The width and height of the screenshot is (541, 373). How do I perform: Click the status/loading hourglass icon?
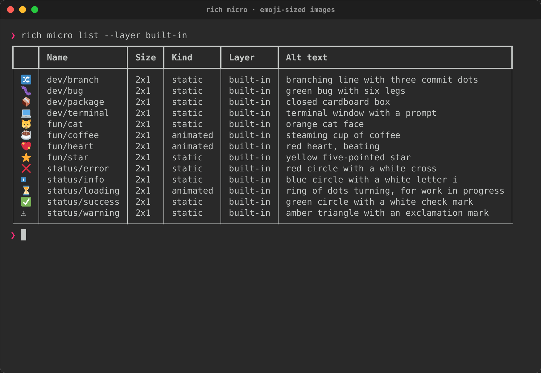pos(26,191)
